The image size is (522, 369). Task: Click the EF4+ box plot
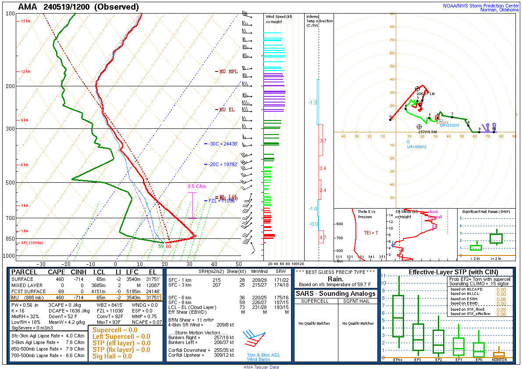398,316
